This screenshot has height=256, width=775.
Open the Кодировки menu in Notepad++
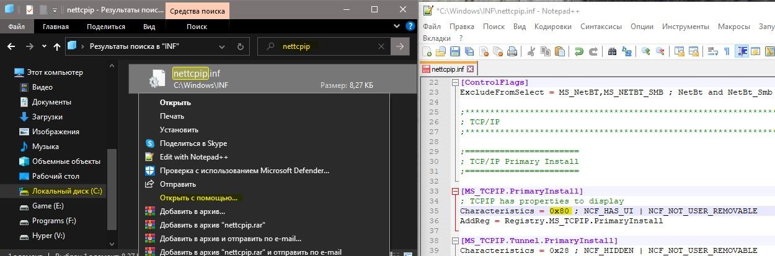click(x=553, y=27)
